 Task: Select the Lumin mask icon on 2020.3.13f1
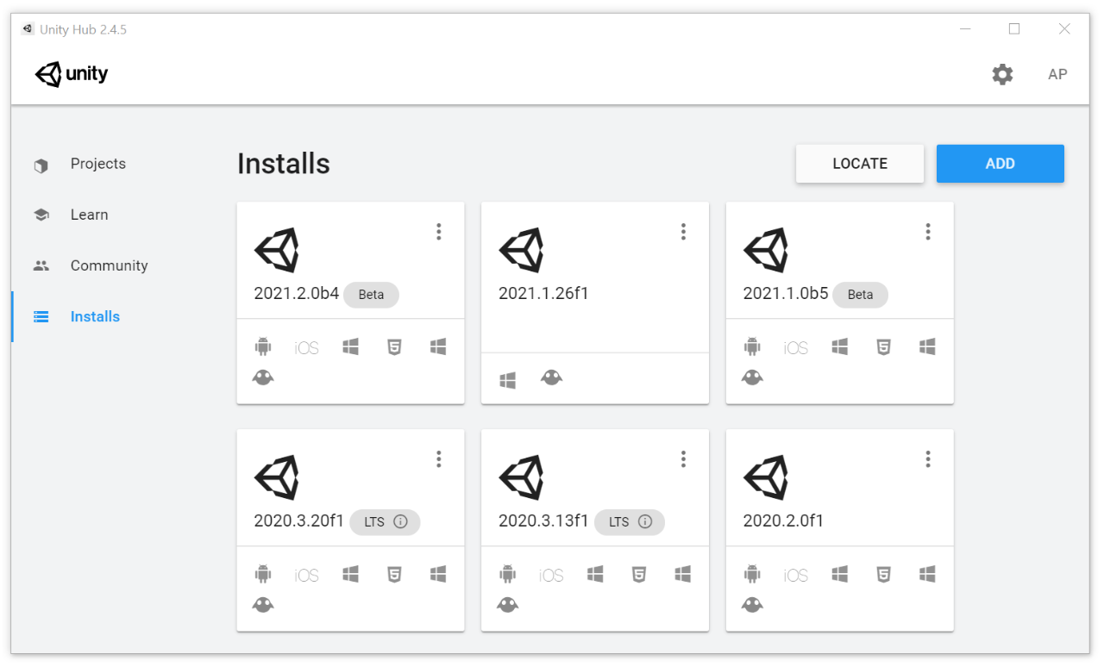tap(507, 604)
